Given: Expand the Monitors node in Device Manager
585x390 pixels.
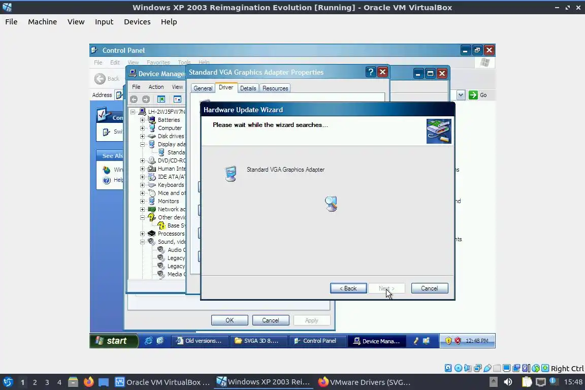Looking at the screenshot, I should coord(142,201).
